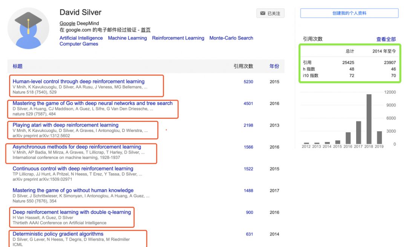407x247 pixels.
Task: Open the Monte-Carlo Search interest tag
Action: click(231, 38)
